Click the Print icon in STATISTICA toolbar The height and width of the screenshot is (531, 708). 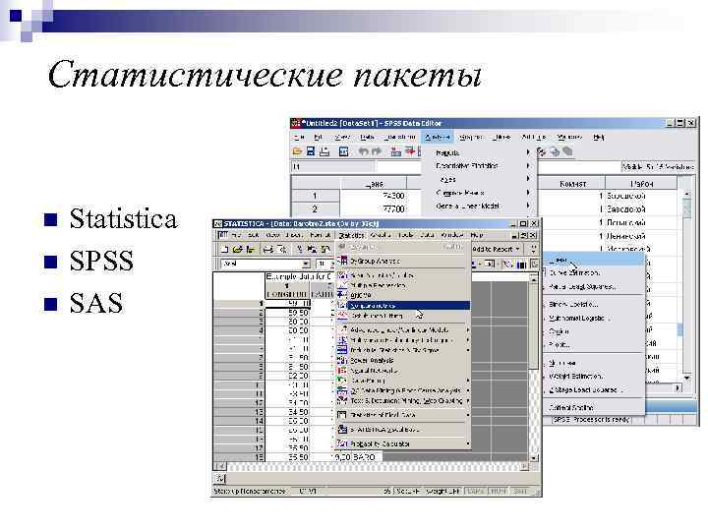point(268,249)
